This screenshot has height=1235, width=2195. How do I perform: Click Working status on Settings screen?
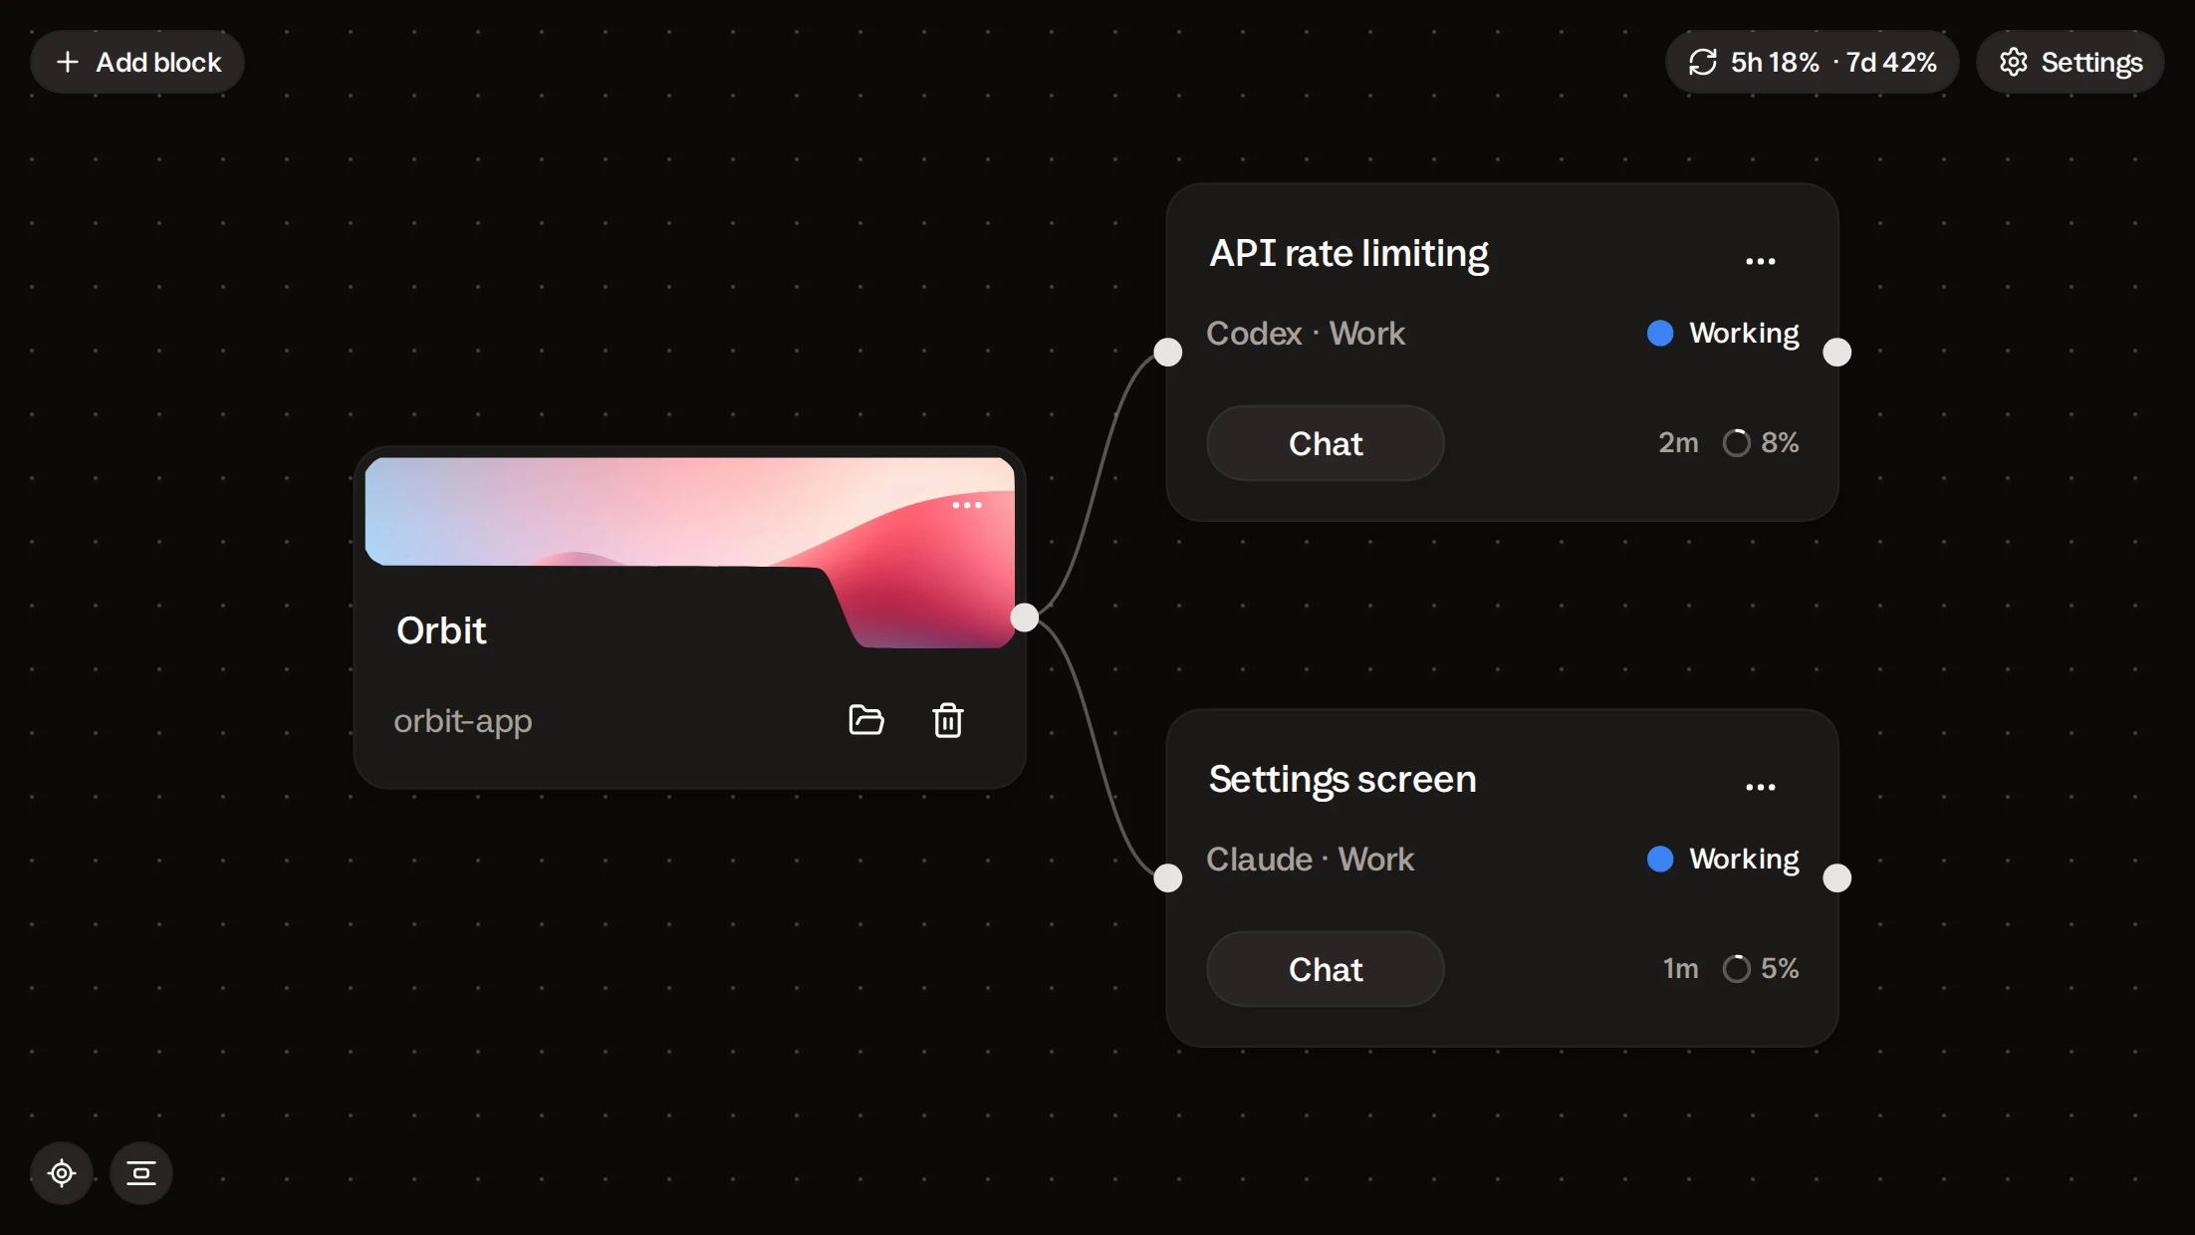(1724, 860)
